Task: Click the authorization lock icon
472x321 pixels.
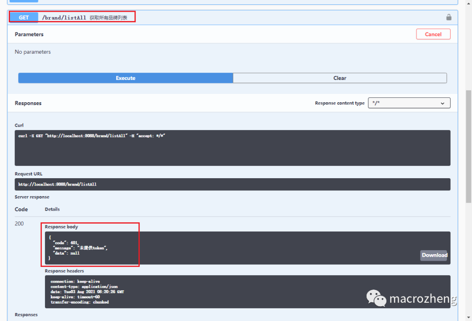Action: click(448, 17)
